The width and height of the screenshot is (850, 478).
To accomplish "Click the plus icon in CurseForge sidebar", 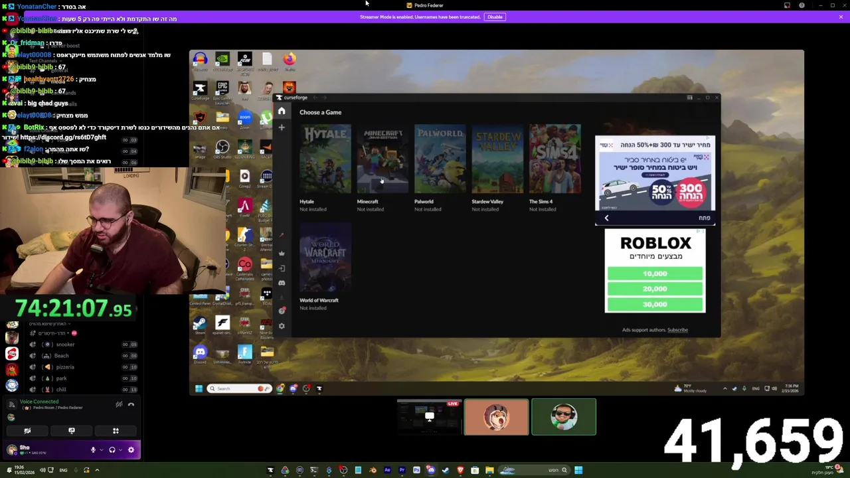I will (282, 127).
